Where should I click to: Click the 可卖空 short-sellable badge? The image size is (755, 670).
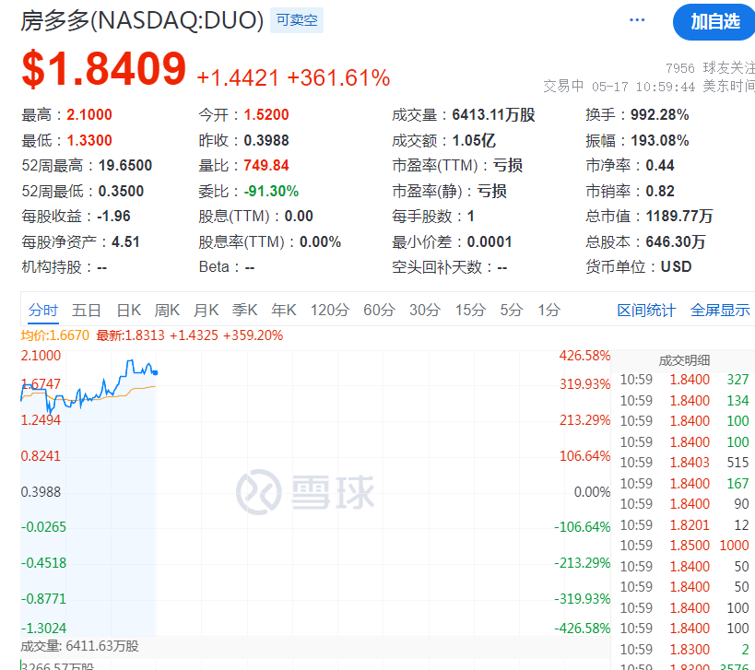point(296,20)
